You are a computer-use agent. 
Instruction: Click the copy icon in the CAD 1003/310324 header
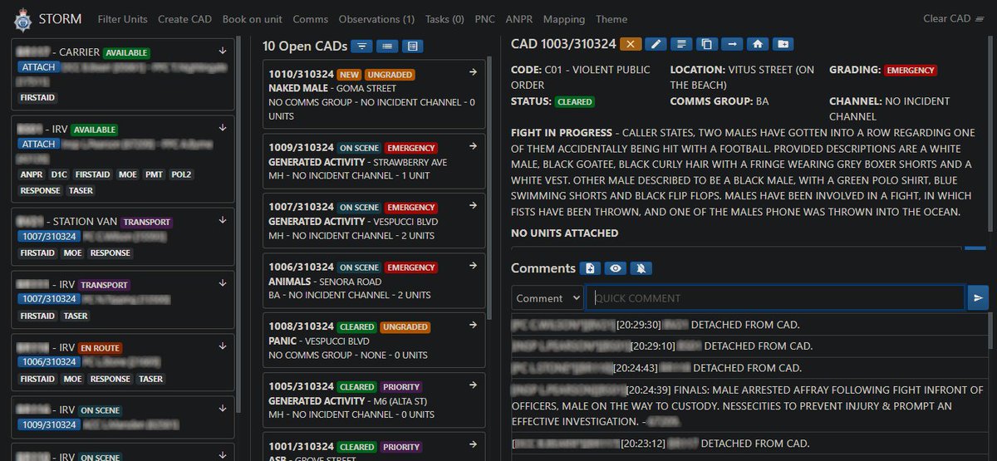(x=706, y=44)
